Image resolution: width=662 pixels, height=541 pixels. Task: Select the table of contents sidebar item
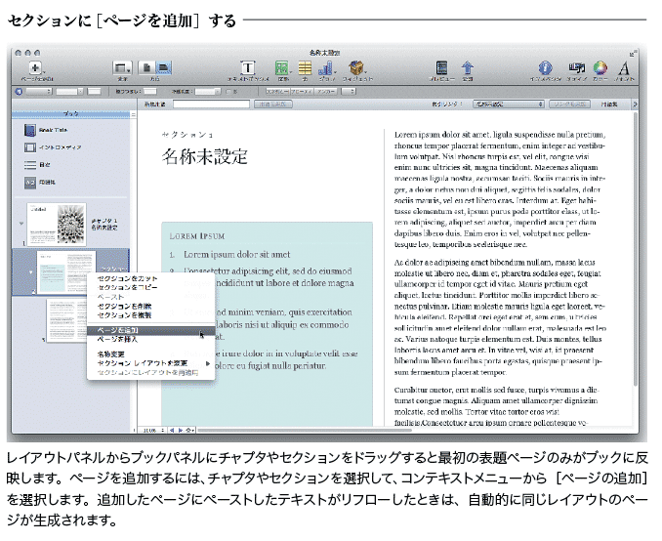tap(37, 165)
